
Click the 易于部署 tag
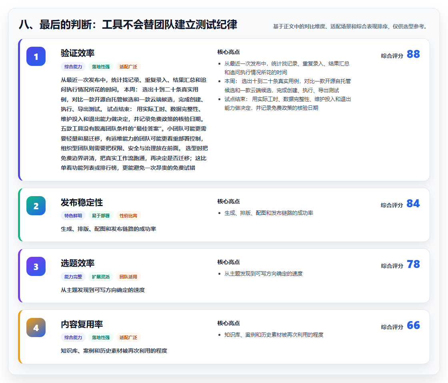point(101,216)
